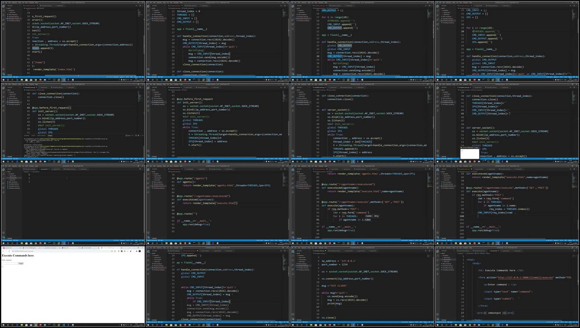Open the frame showing the terminal error output
The height and width of the screenshot is (328, 580).
click(x=73, y=123)
